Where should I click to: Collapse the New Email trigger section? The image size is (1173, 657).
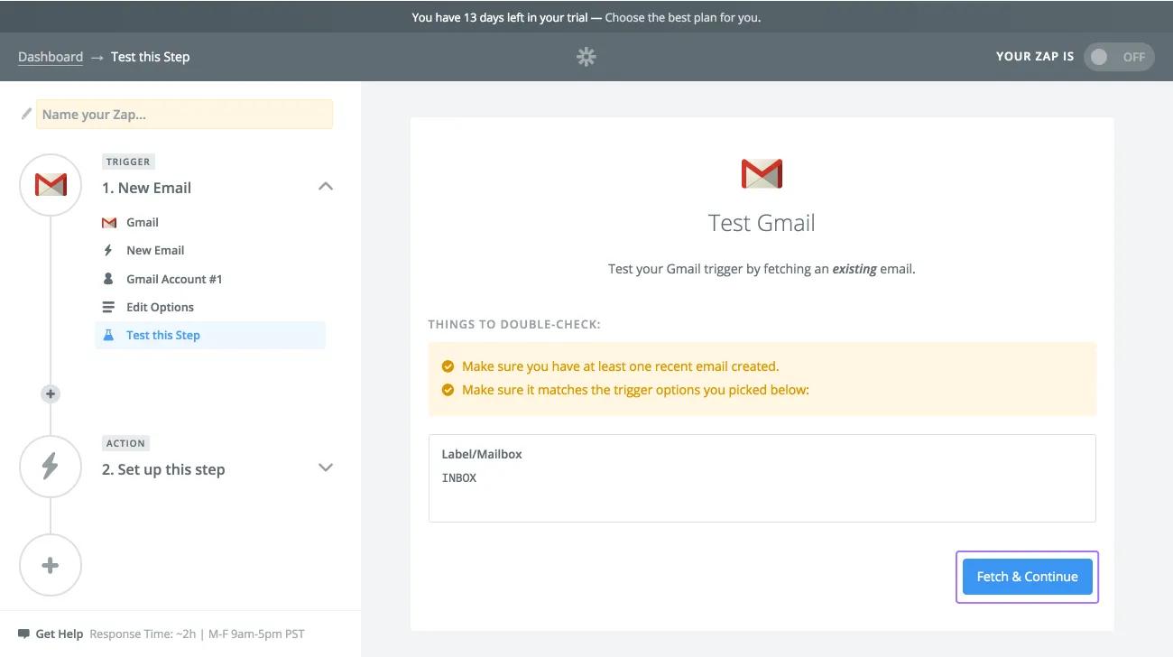pyautogui.click(x=326, y=187)
